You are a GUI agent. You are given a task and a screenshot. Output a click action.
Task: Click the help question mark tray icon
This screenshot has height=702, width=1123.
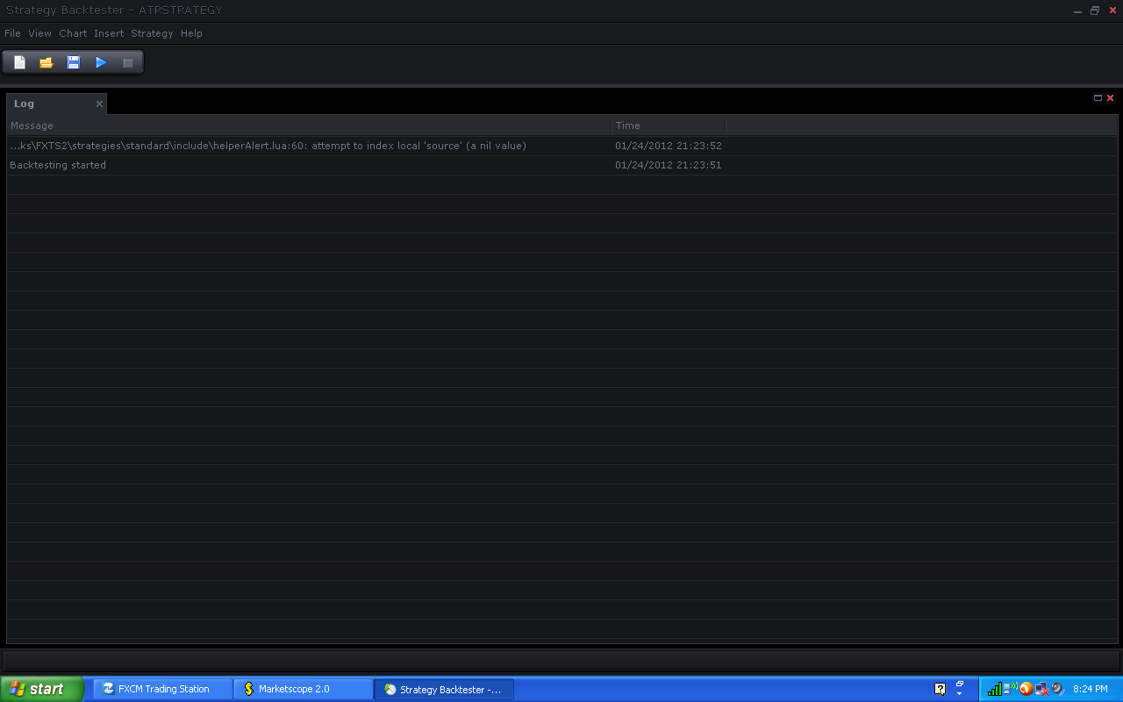click(x=941, y=689)
